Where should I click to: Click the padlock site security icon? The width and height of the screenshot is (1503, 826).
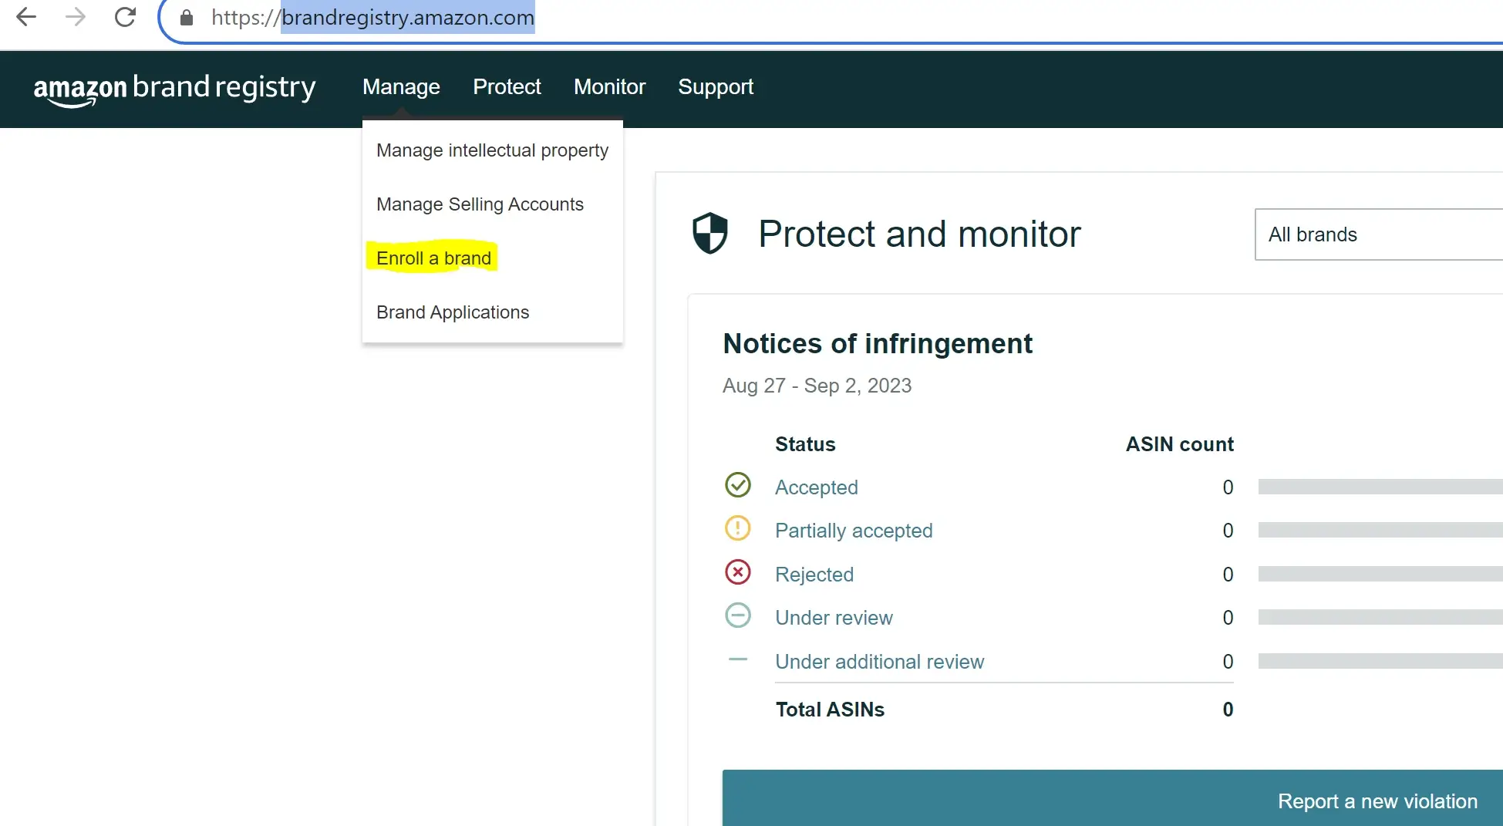point(187,18)
